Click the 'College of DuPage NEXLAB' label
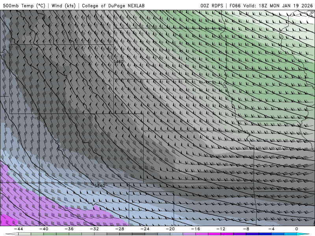Screen dimensions: 315x236 113,6
